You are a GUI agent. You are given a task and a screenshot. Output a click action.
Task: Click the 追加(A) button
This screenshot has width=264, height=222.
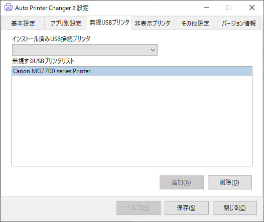[182, 182]
